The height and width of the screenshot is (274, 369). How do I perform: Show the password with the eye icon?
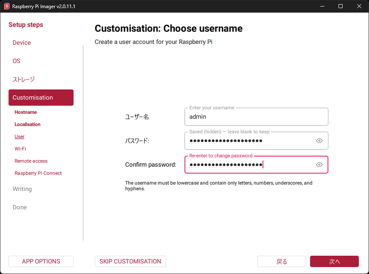tap(319, 141)
